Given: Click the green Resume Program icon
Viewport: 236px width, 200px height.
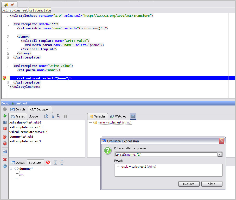Looking at the screenshot, I should point(5,116).
